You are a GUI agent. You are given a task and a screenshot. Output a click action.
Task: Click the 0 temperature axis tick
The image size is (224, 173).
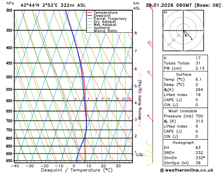(x=74, y=166)
